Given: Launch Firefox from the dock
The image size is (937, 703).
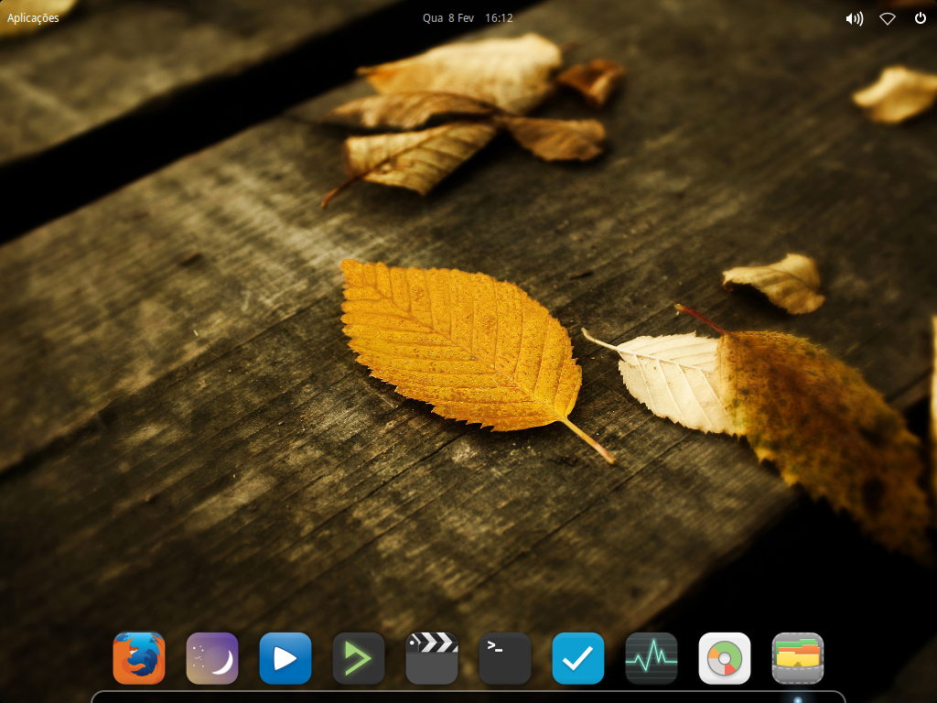Looking at the screenshot, I should point(139,658).
